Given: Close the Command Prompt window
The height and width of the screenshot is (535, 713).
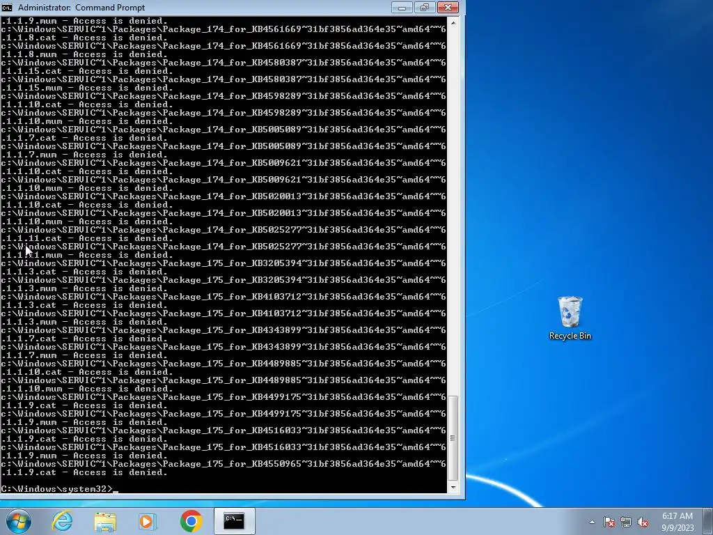Looking at the screenshot, I should (x=448, y=7).
